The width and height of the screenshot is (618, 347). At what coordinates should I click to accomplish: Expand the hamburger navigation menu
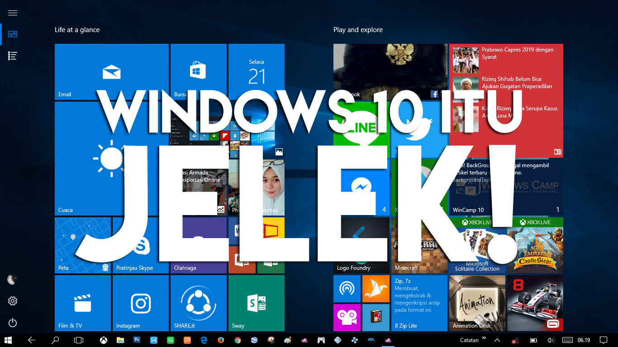tap(13, 13)
